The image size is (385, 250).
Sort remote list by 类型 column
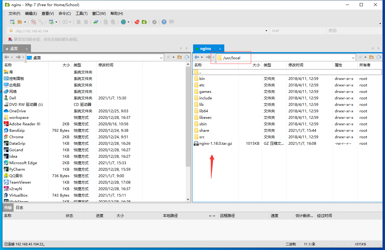tap(274, 65)
